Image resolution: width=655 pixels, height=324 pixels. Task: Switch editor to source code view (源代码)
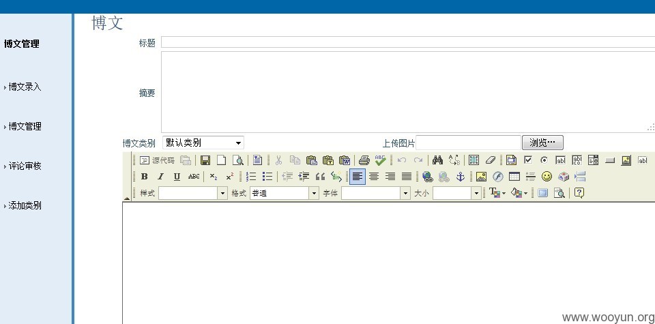(x=157, y=160)
